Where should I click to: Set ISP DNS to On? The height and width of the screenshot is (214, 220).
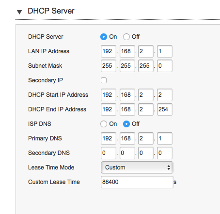pos(104,124)
